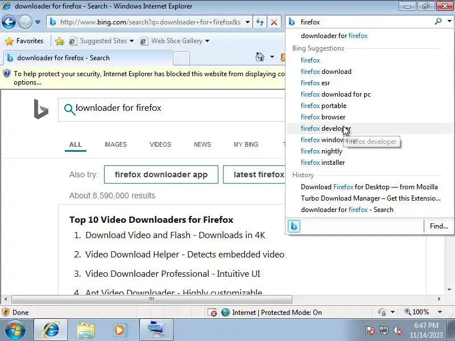Expand the zoom level dropdown arrow
The image size is (455, 341).
click(440, 312)
